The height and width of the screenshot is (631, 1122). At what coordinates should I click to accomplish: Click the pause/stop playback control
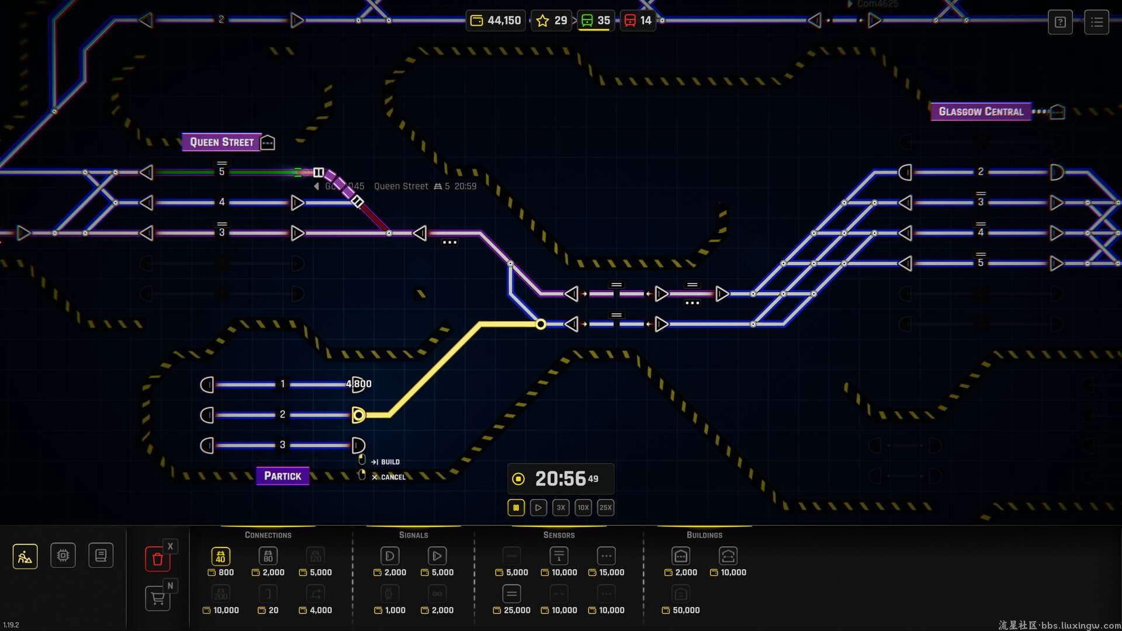[x=515, y=507]
